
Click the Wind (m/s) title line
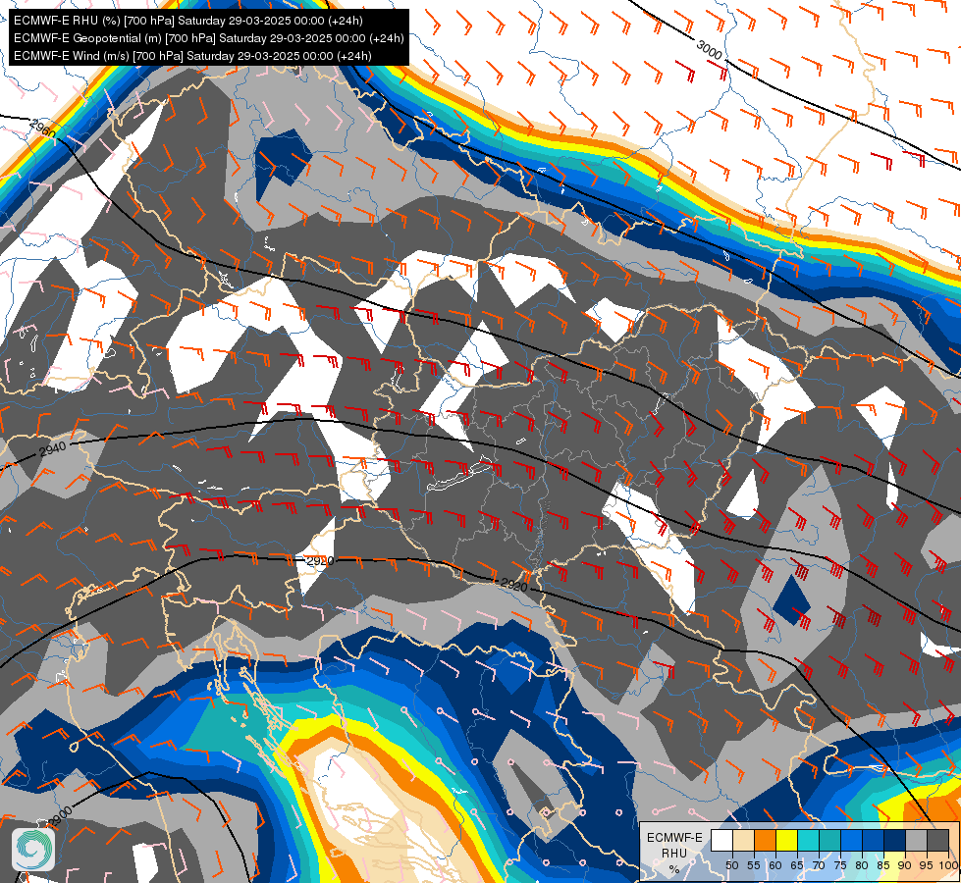[192, 56]
